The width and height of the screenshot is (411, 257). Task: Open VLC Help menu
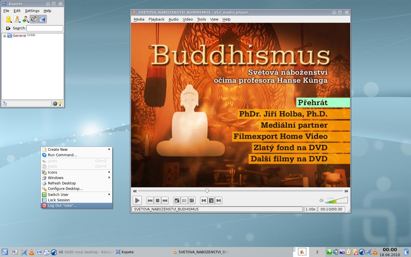click(x=227, y=19)
